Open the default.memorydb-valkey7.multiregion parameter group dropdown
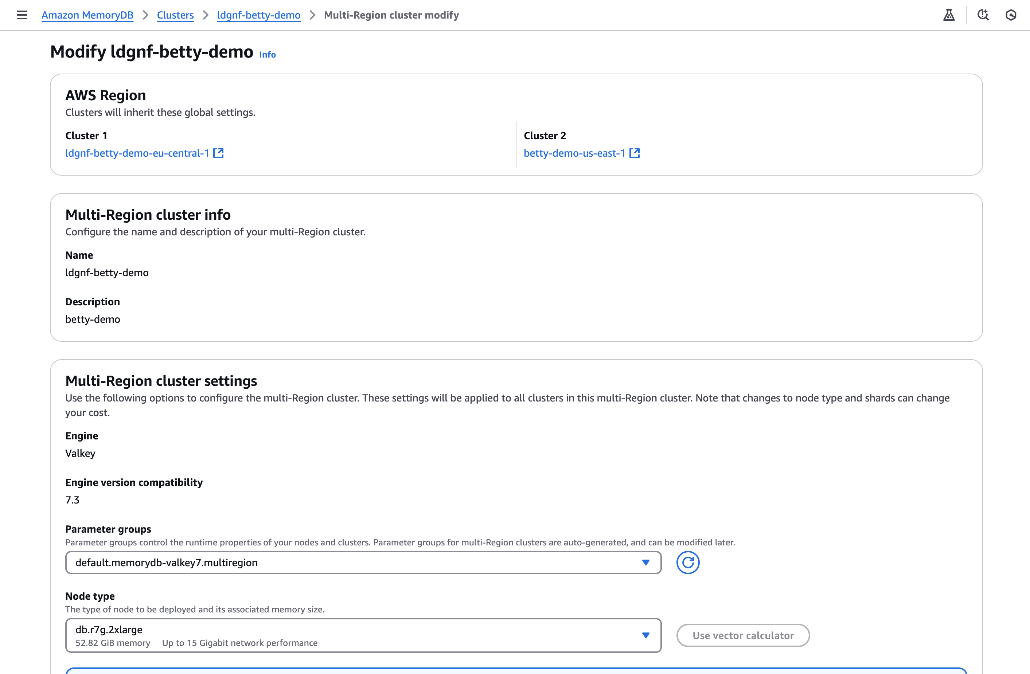This screenshot has width=1030, height=674. [346, 563]
